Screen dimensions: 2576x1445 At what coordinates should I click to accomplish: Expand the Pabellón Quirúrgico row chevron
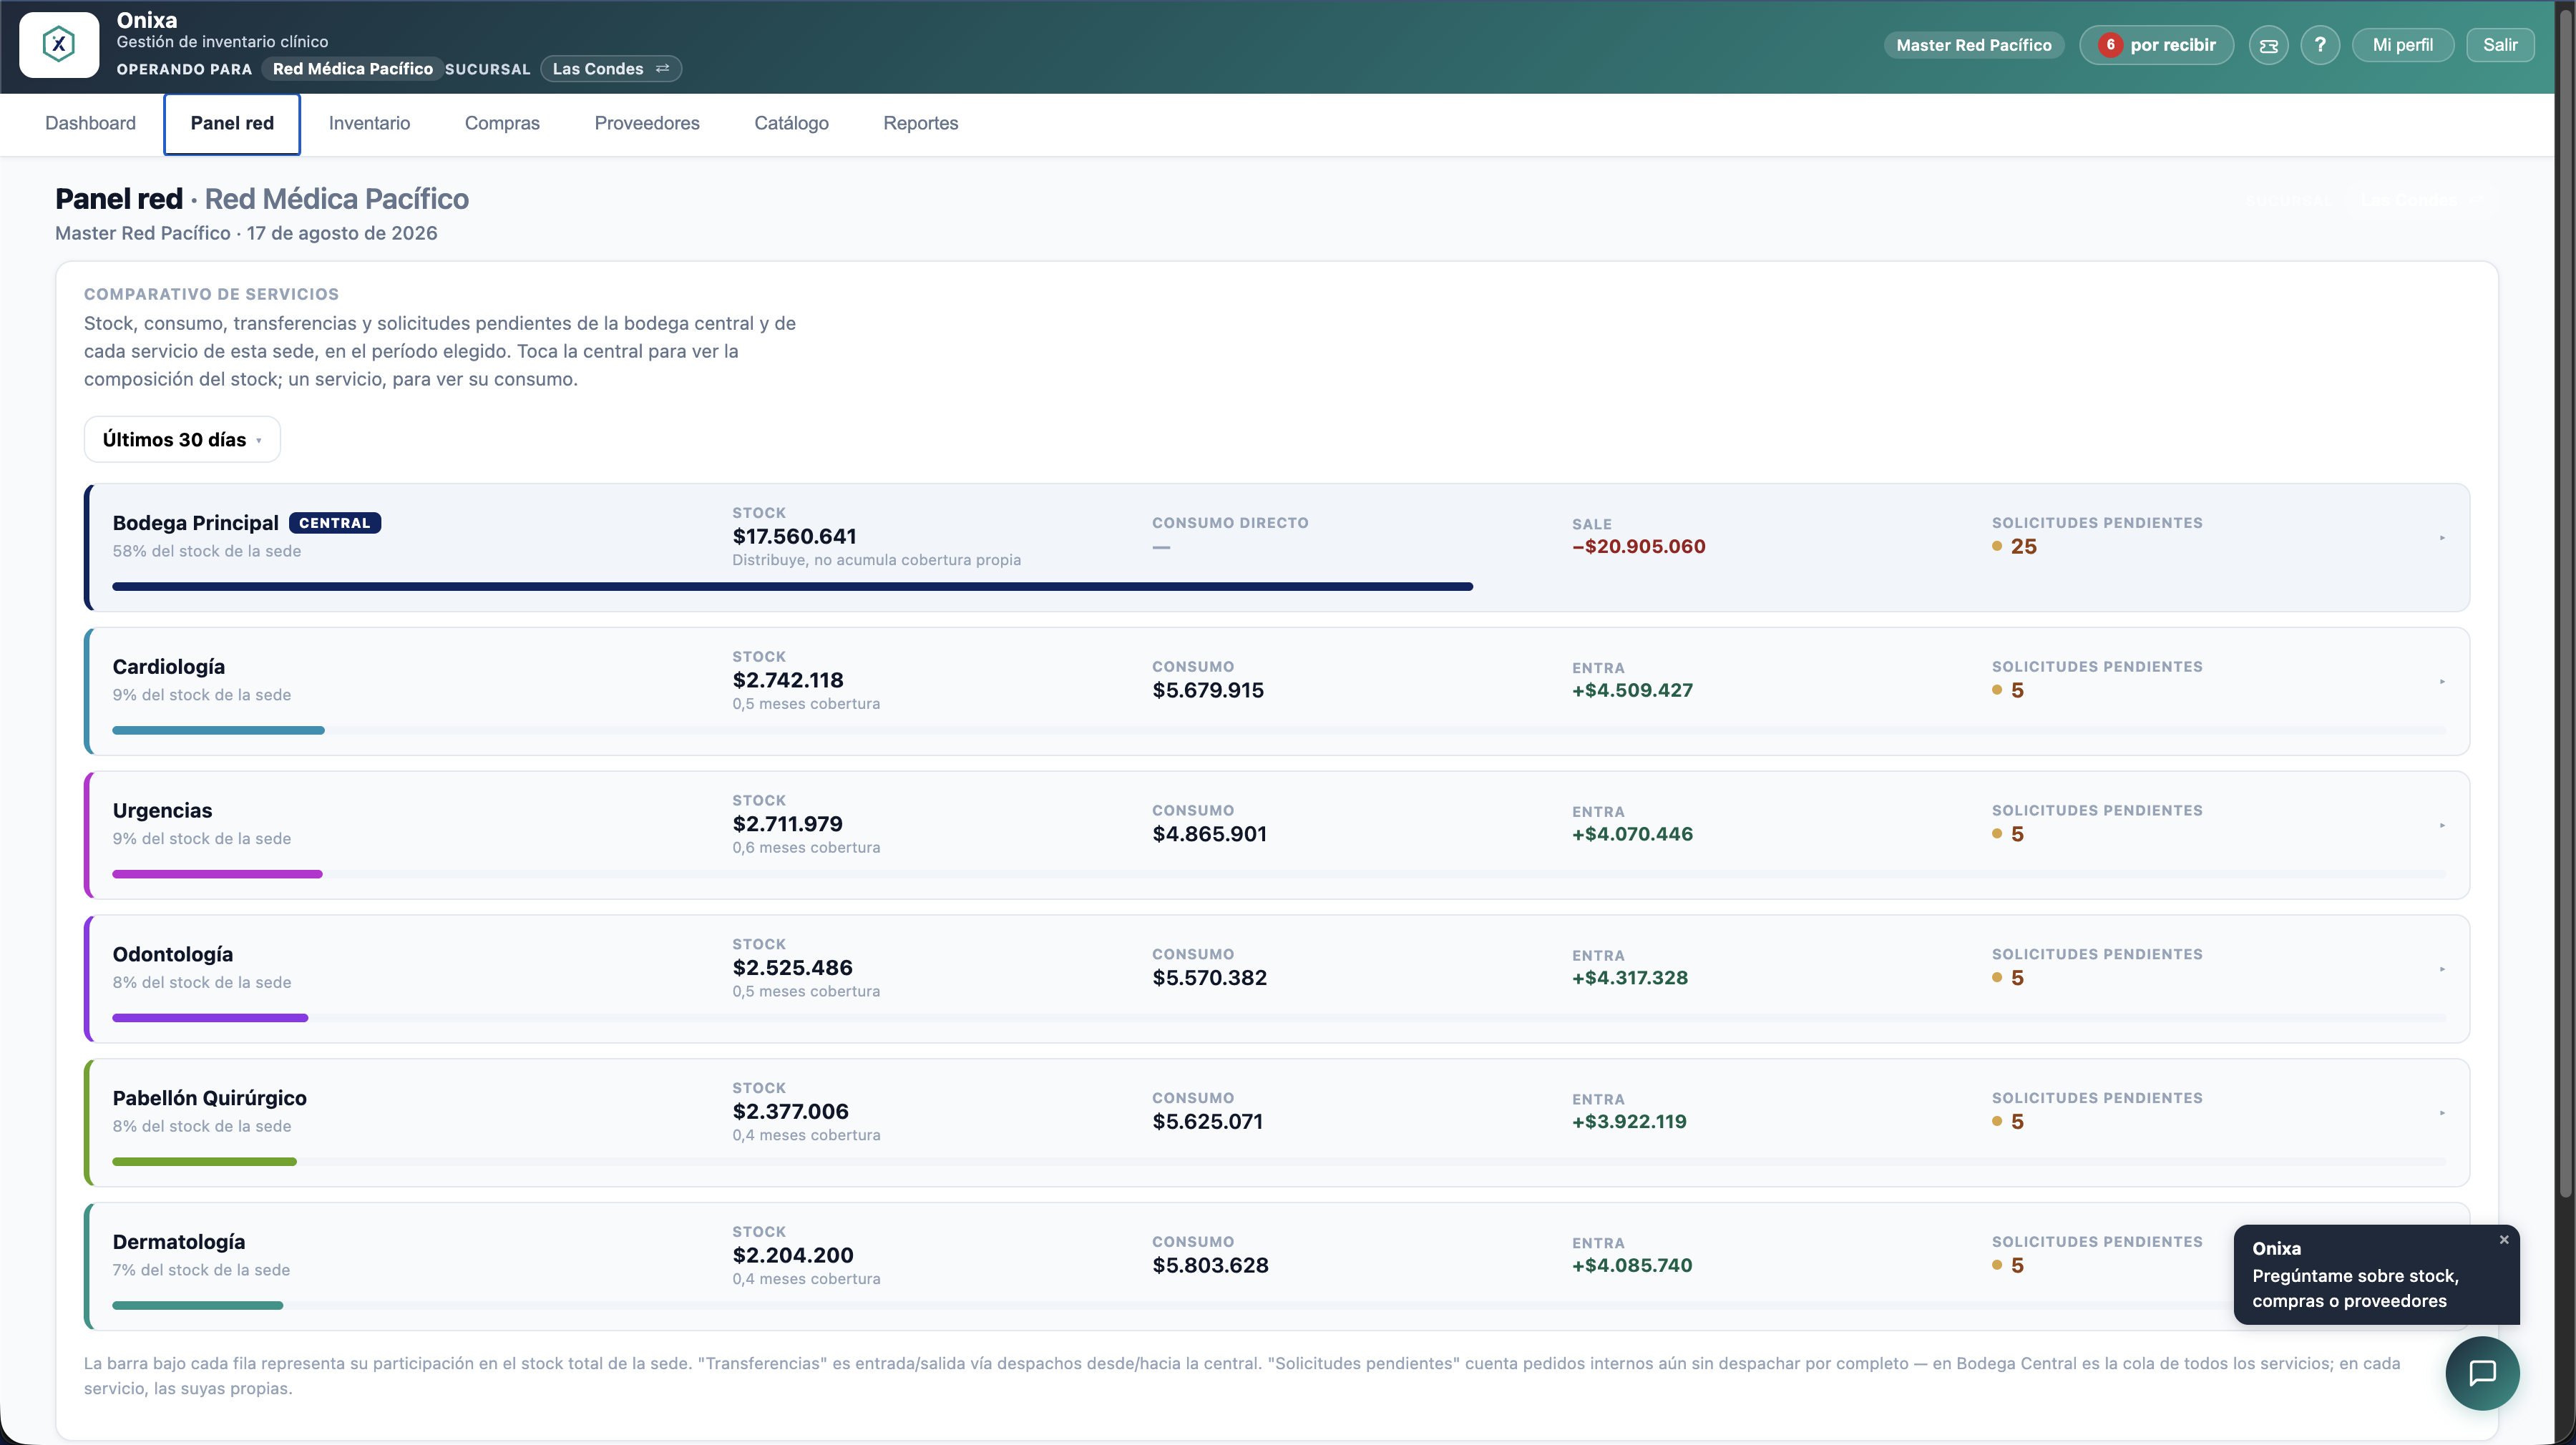2442,1113
